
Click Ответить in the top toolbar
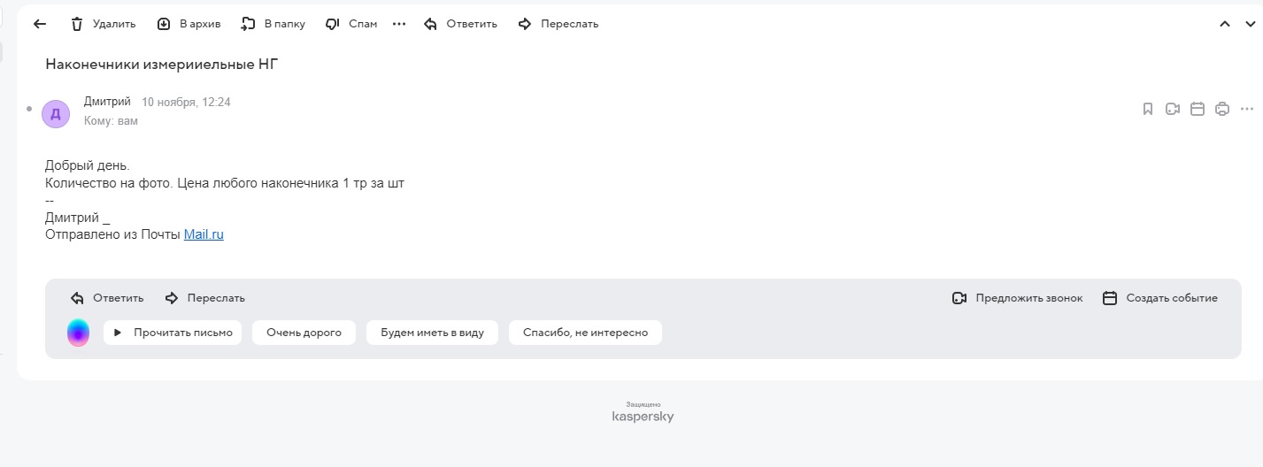point(460,24)
